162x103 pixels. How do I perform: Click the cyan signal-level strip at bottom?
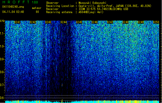pos(82,101)
